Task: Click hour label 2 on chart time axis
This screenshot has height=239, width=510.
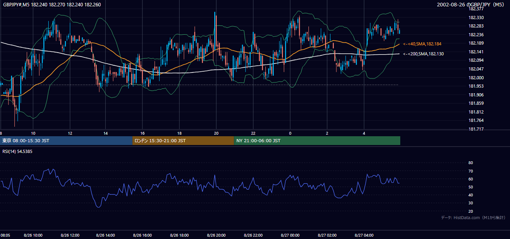Action: tap(327, 133)
